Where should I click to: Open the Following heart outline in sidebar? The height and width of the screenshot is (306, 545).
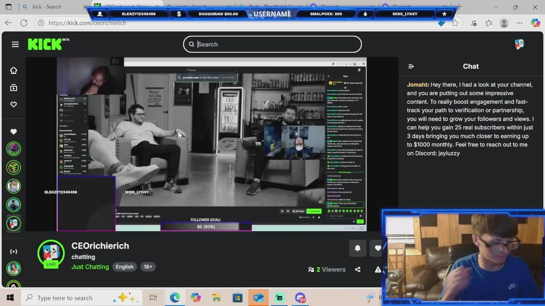14,105
